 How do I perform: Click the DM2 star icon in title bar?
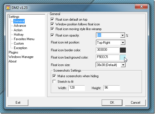pyautogui.click(x=8, y=8)
